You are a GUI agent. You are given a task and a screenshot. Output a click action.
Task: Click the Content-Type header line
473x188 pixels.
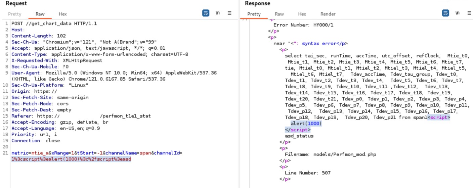(100, 54)
